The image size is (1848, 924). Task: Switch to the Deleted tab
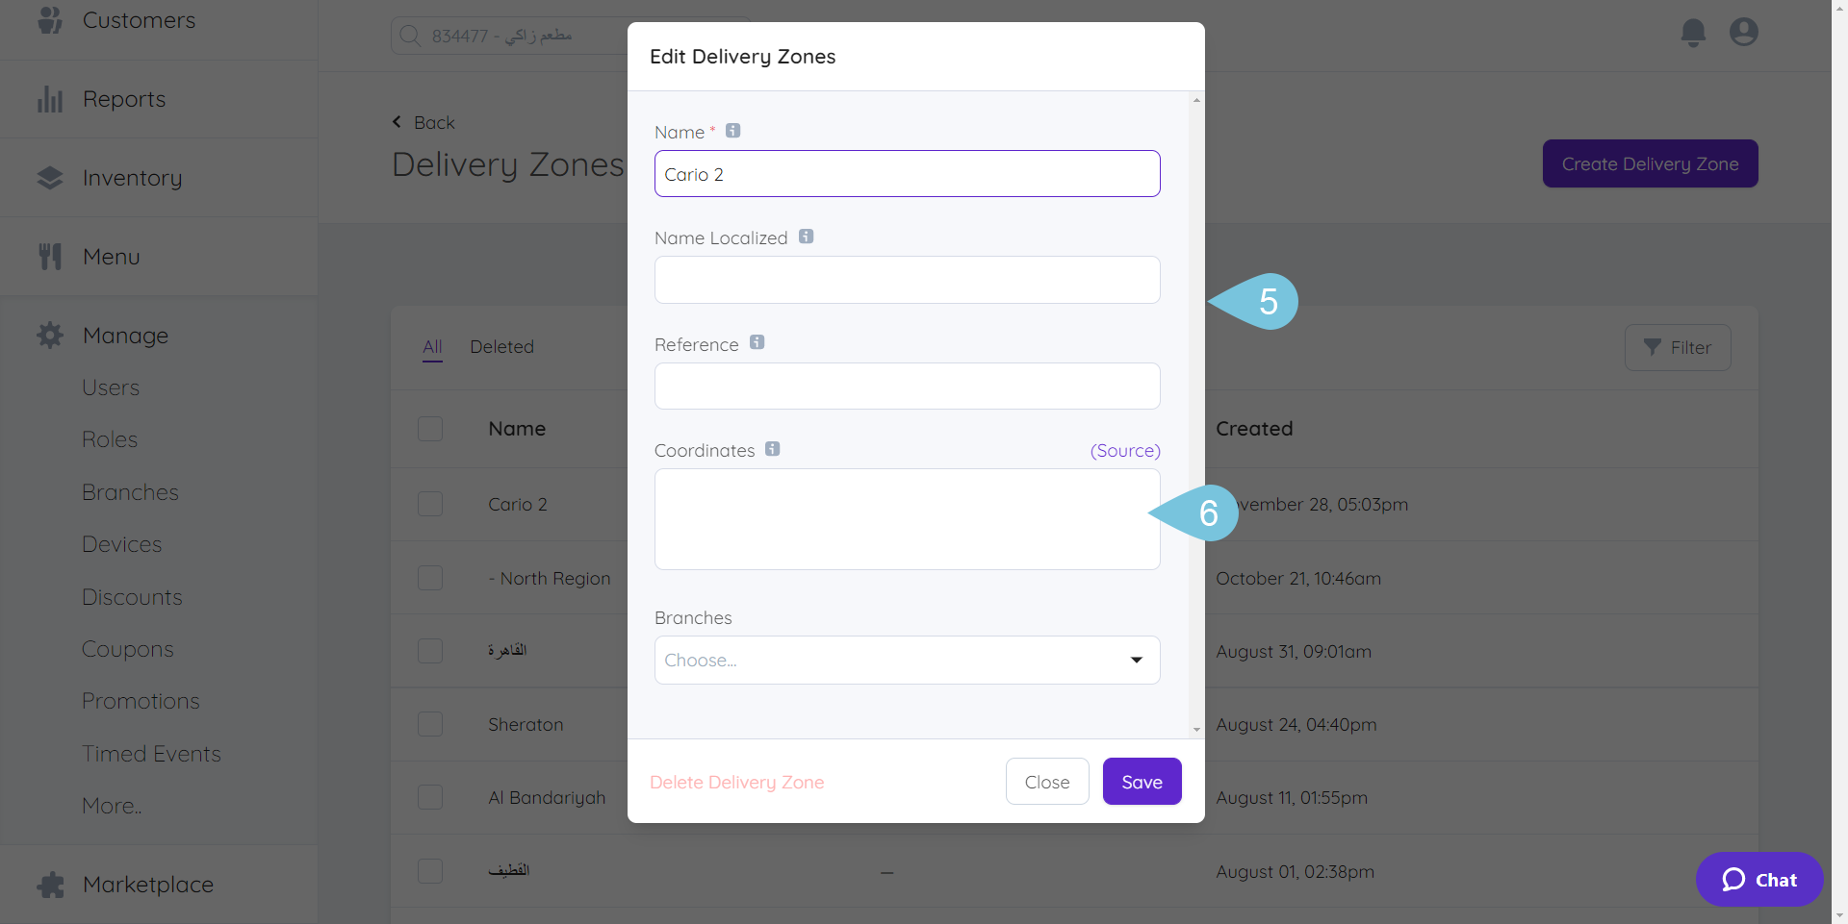pos(501,347)
